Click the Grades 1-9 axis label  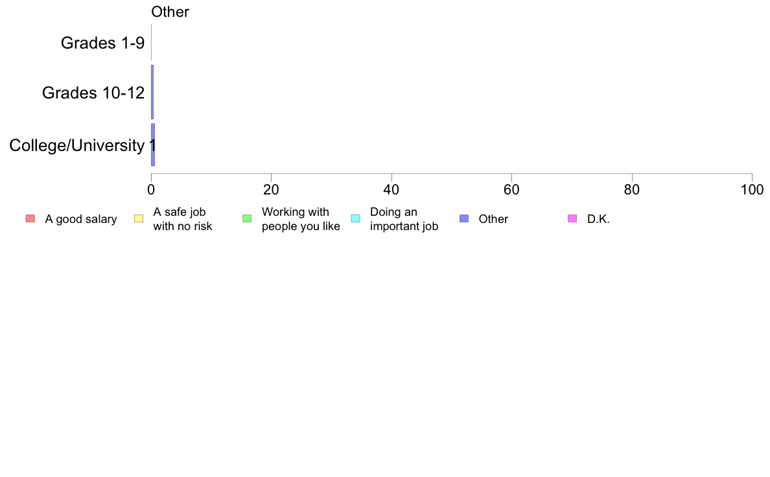point(102,43)
